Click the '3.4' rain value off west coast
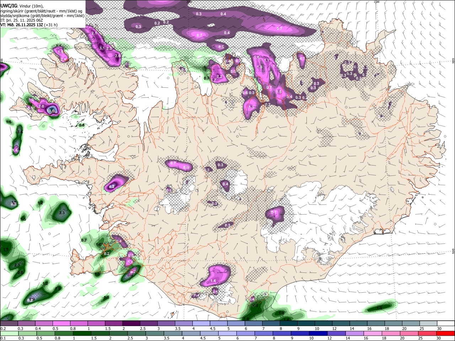Viewport: 455px width, 341px height. (20, 132)
